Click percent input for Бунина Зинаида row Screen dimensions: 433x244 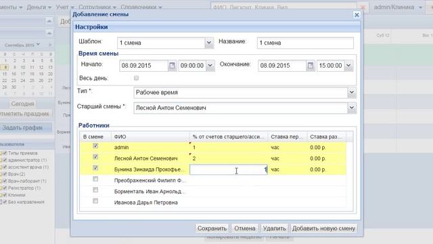click(x=229, y=169)
